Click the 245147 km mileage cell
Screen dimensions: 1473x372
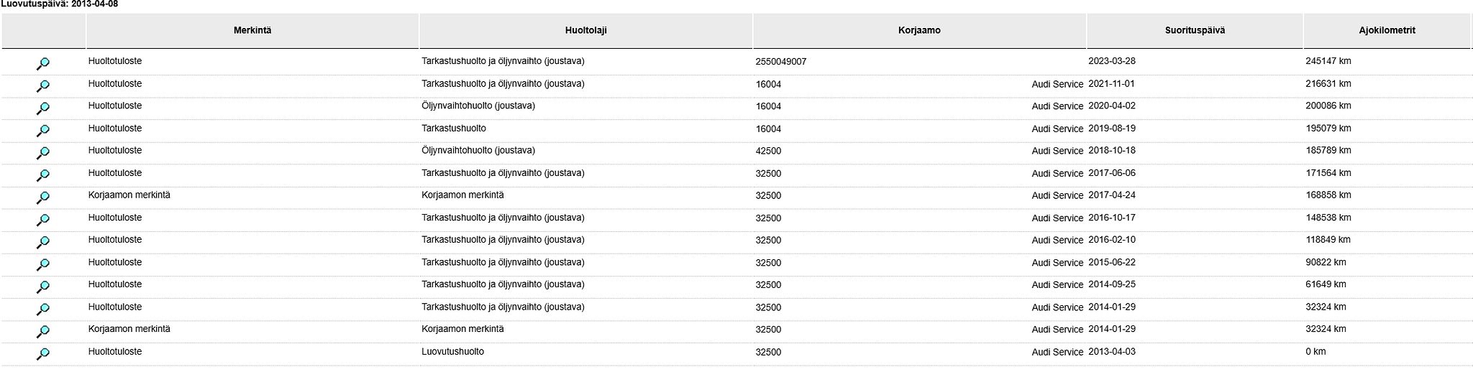[1328, 61]
